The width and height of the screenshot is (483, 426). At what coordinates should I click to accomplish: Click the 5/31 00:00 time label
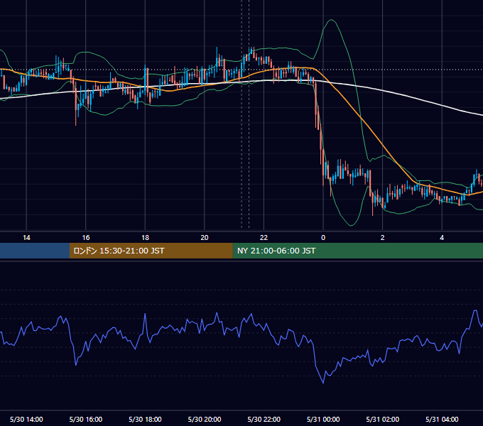[323, 419]
